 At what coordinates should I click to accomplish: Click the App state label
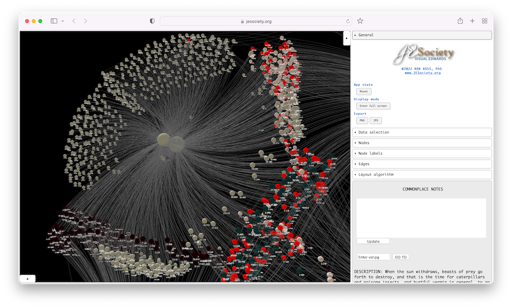(363, 84)
